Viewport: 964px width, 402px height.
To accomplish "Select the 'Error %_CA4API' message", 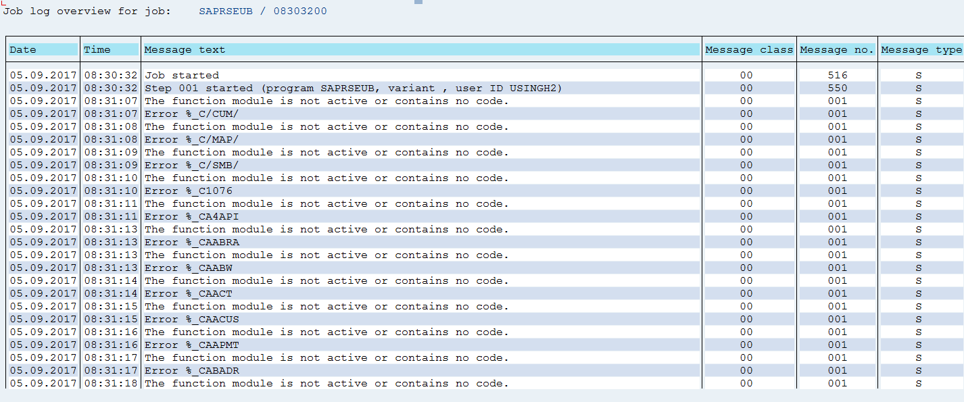I will (191, 216).
